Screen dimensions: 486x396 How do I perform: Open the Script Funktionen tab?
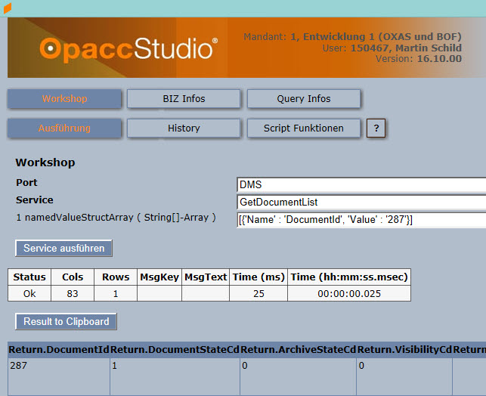304,128
